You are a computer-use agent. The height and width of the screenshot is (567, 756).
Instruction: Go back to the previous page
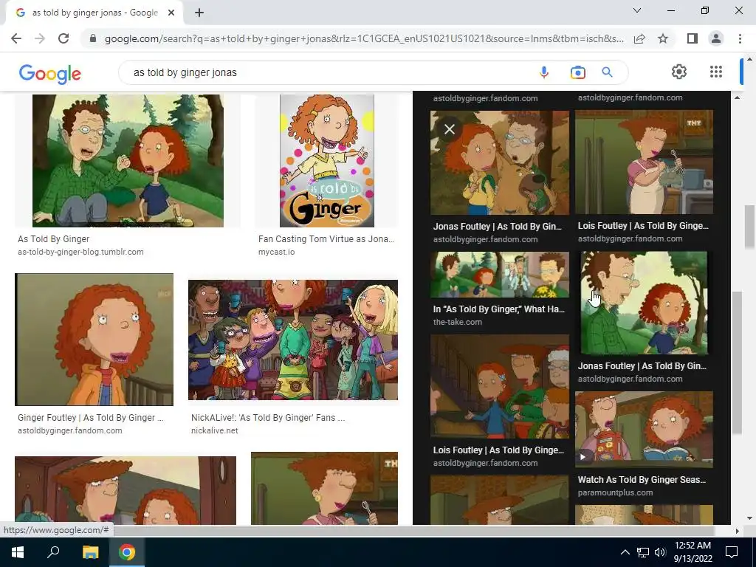pos(16,38)
